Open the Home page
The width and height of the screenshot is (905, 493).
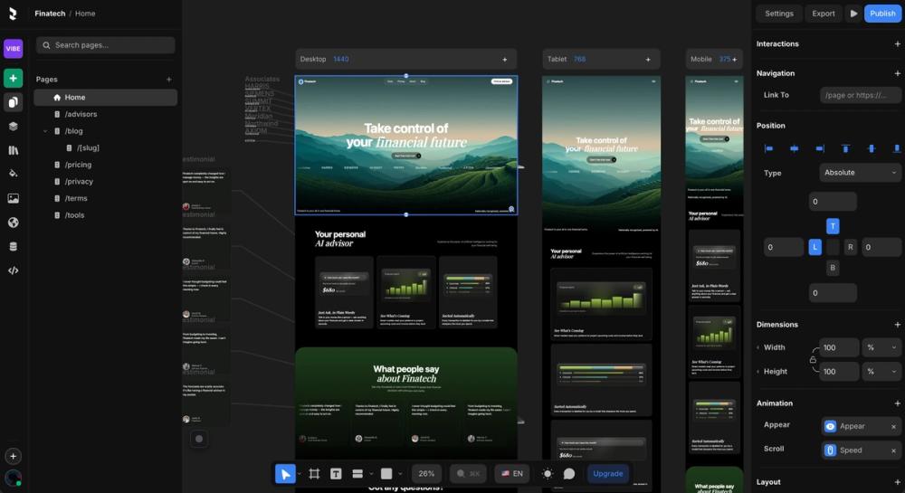coord(106,98)
